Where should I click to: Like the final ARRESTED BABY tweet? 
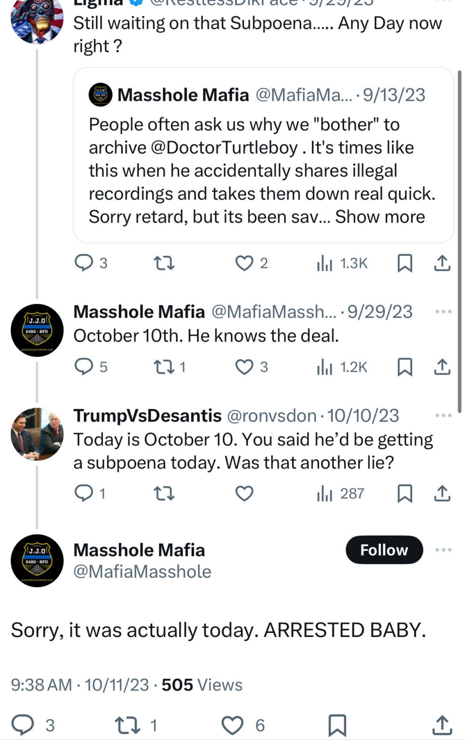233,725
